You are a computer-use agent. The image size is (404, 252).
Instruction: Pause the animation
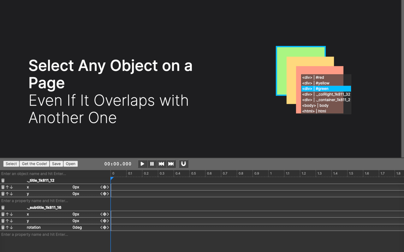point(152,164)
